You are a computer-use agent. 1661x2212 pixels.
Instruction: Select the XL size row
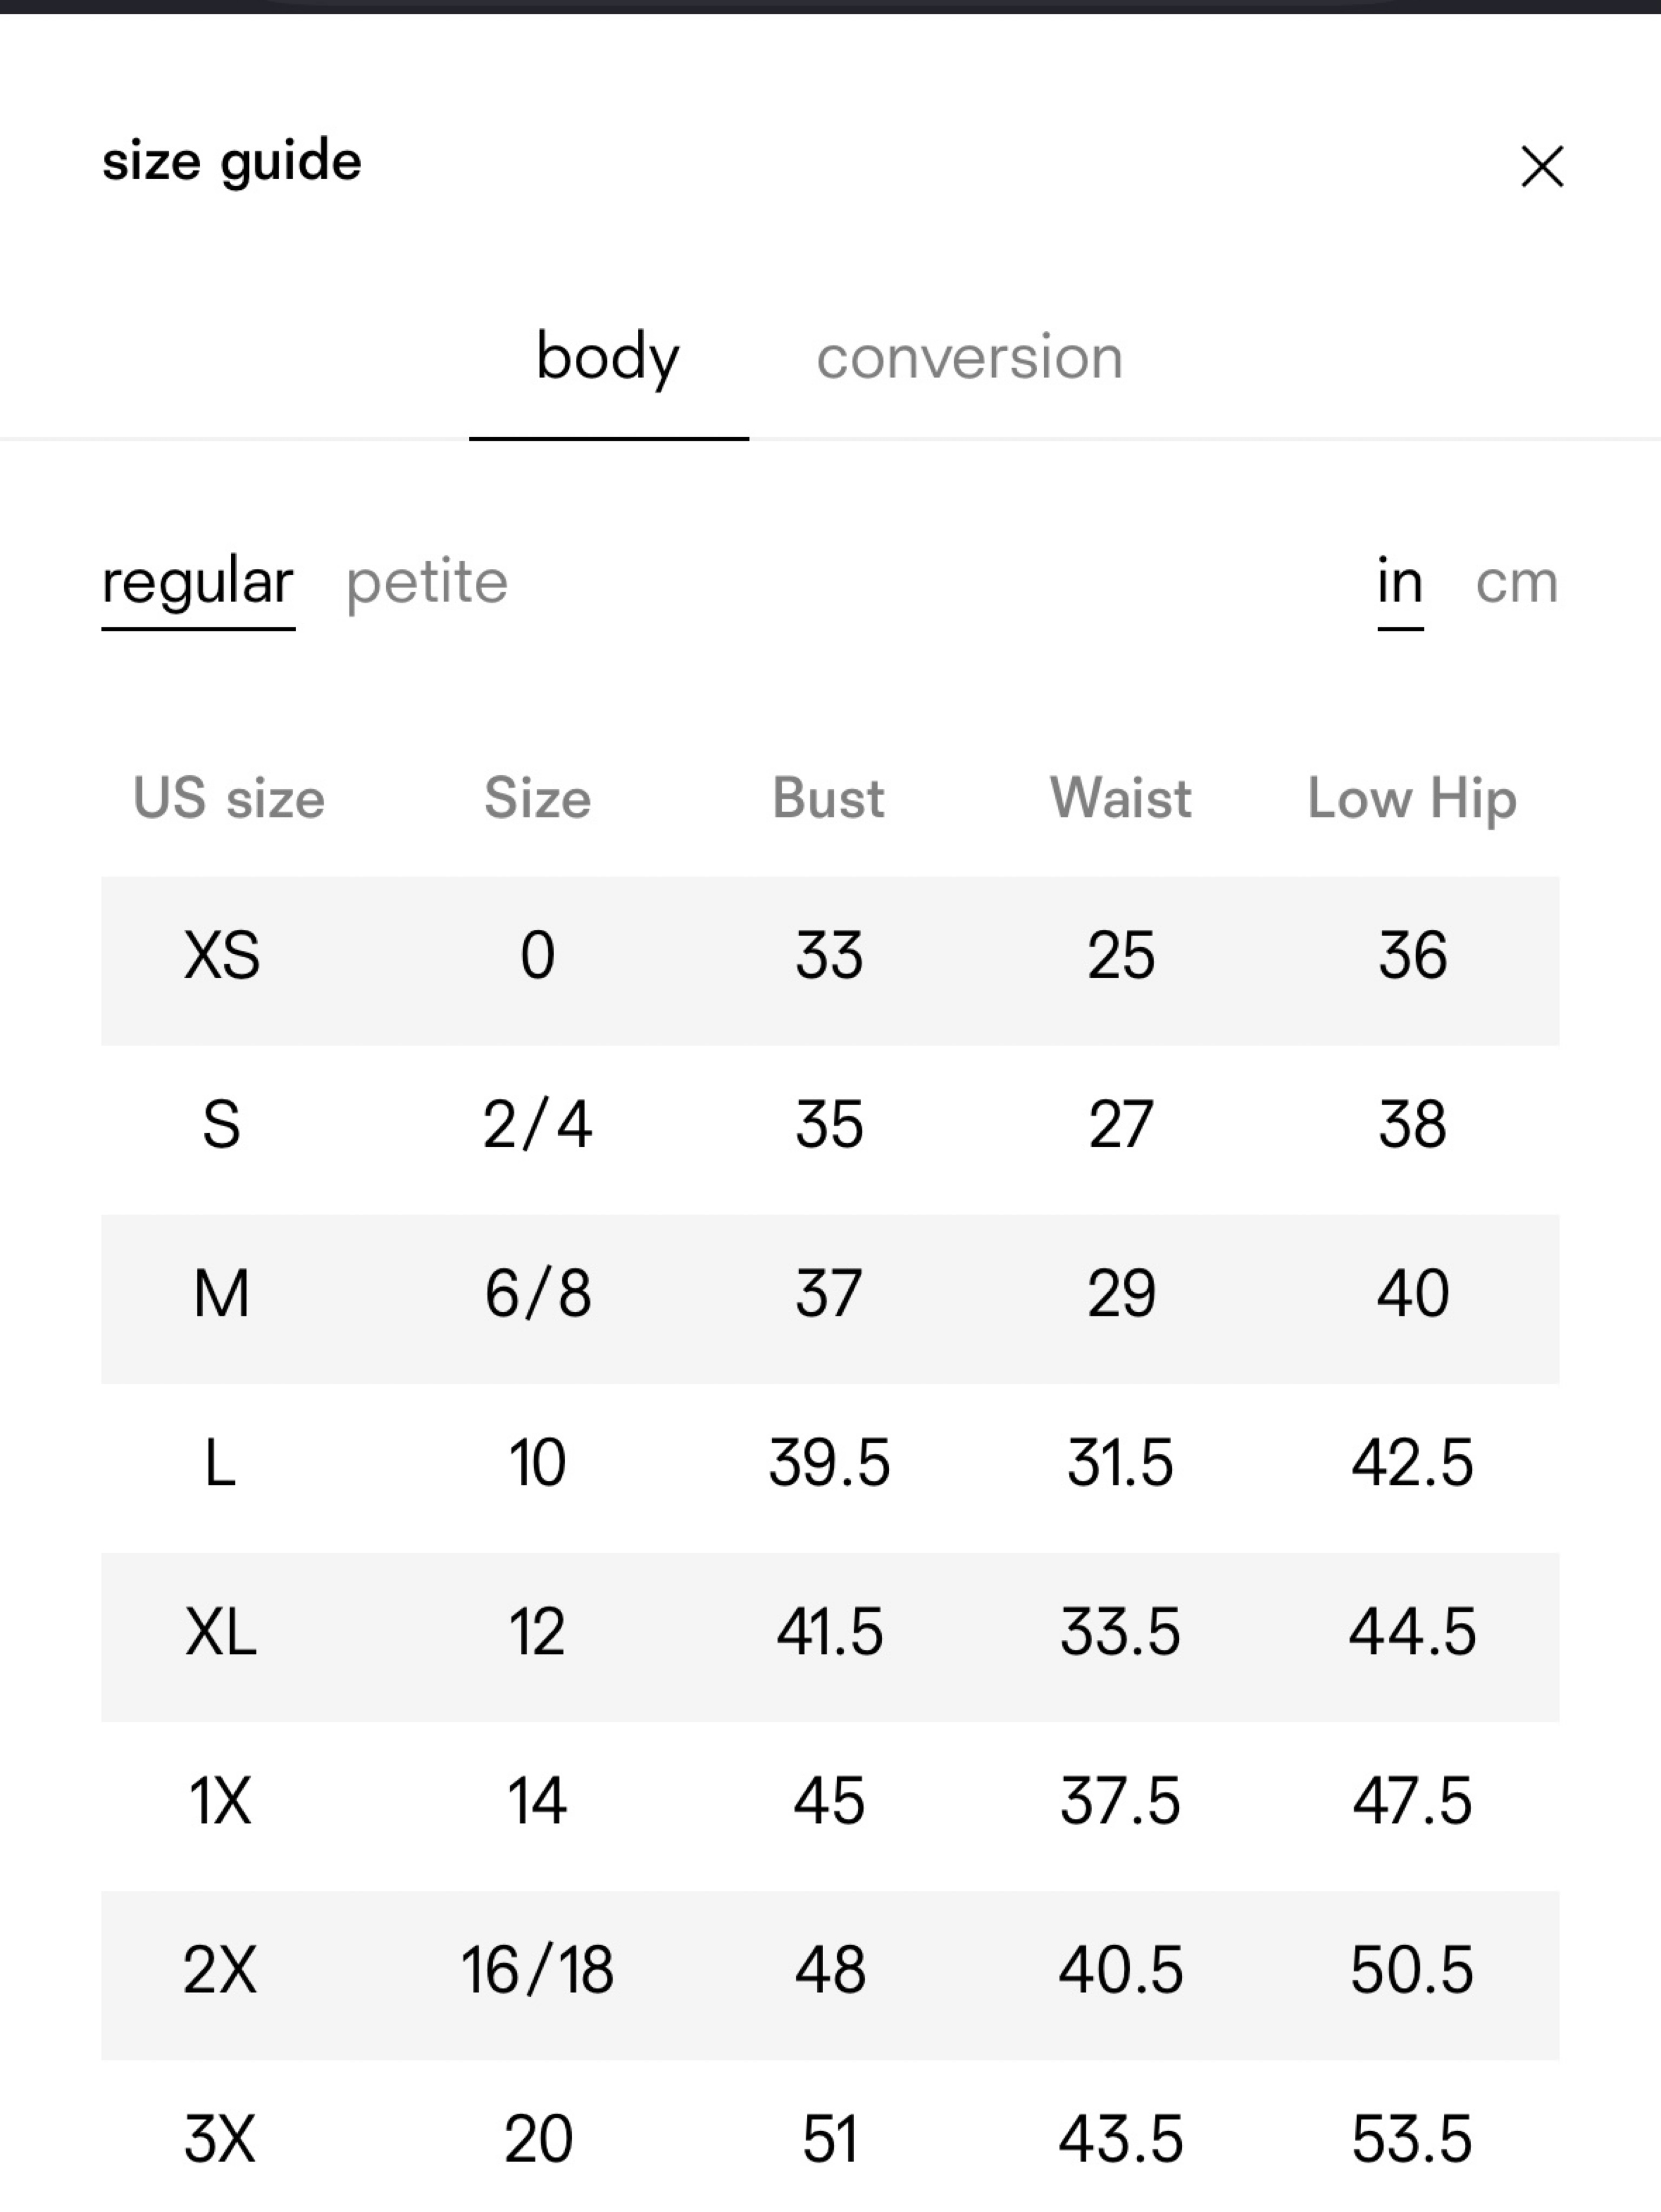[x=830, y=1637]
